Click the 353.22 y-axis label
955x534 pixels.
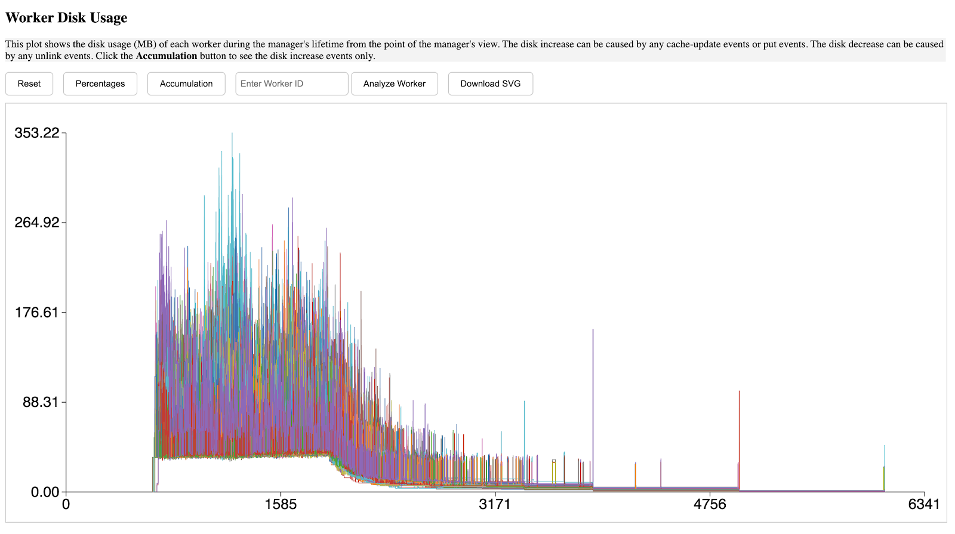37,133
